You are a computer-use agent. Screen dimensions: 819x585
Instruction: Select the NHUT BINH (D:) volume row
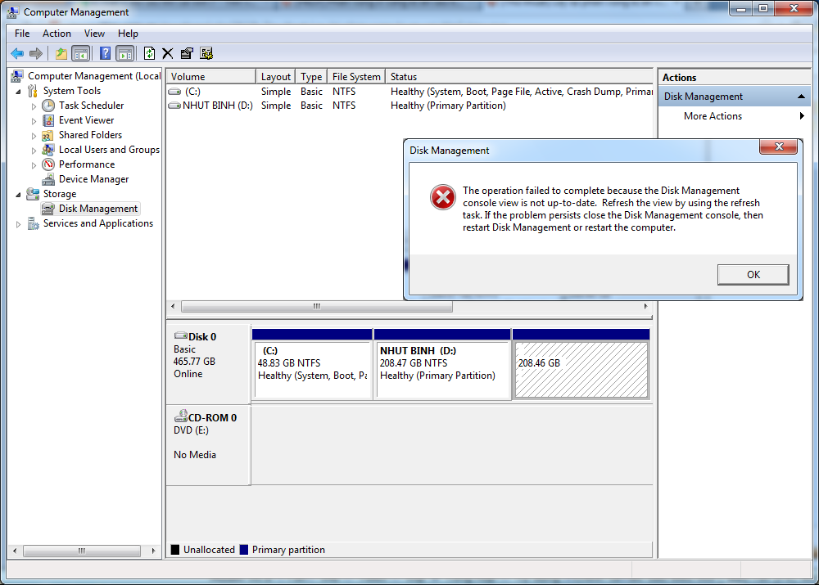click(217, 106)
